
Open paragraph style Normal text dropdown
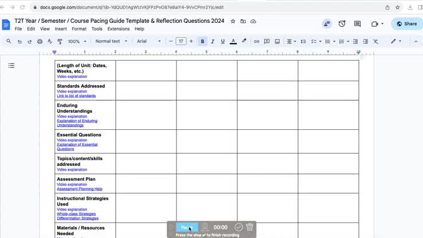click(x=111, y=41)
